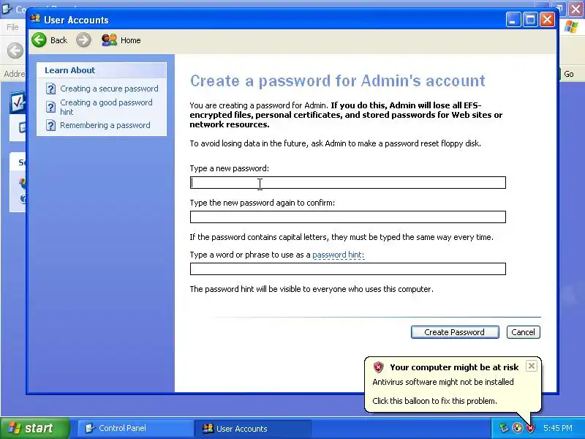This screenshot has width=585, height=439.
Task: Go to User Accounts Home icon
Action: pos(109,40)
